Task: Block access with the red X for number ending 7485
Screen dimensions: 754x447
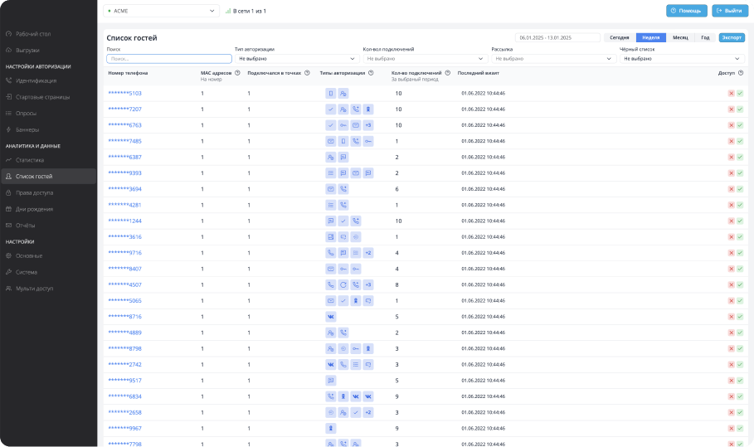Action: click(x=731, y=141)
